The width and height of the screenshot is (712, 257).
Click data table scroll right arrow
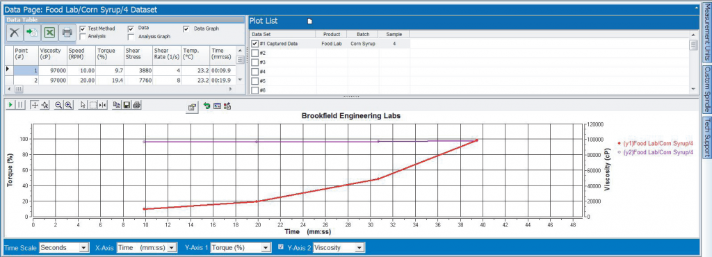click(x=231, y=90)
